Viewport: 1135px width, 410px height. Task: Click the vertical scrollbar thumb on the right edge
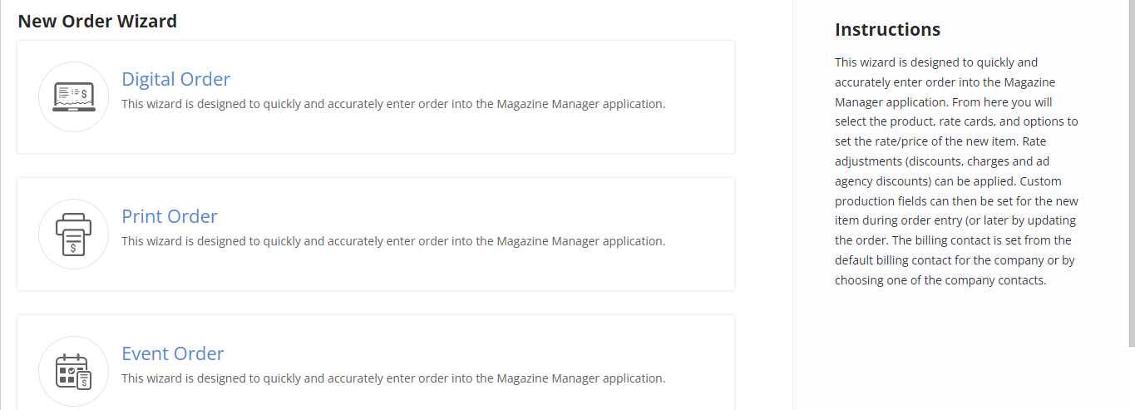coord(1132,173)
